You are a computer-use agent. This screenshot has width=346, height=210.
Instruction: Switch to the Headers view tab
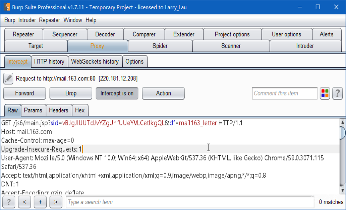[x=58, y=110]
